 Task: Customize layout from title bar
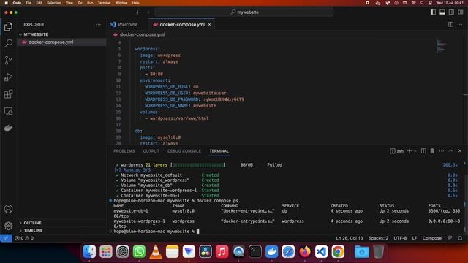(461, 12)
